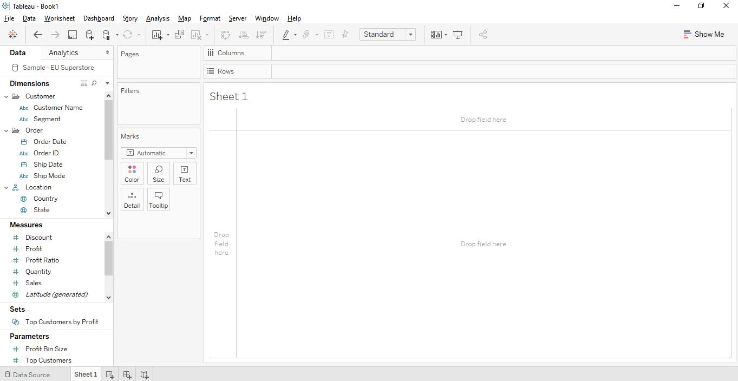Click the Tooltip mark button
Screen dimensions: 738x381
click(x=158, y=199)
